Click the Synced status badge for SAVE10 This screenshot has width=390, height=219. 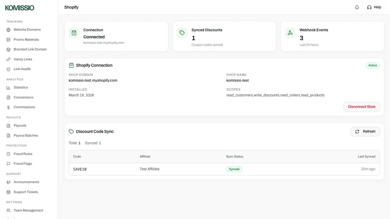[234, 169]
